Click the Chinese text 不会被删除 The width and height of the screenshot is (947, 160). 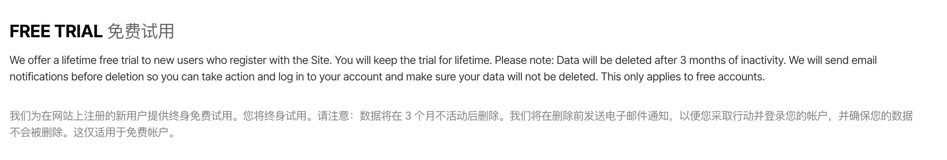(x=36, y=133)
